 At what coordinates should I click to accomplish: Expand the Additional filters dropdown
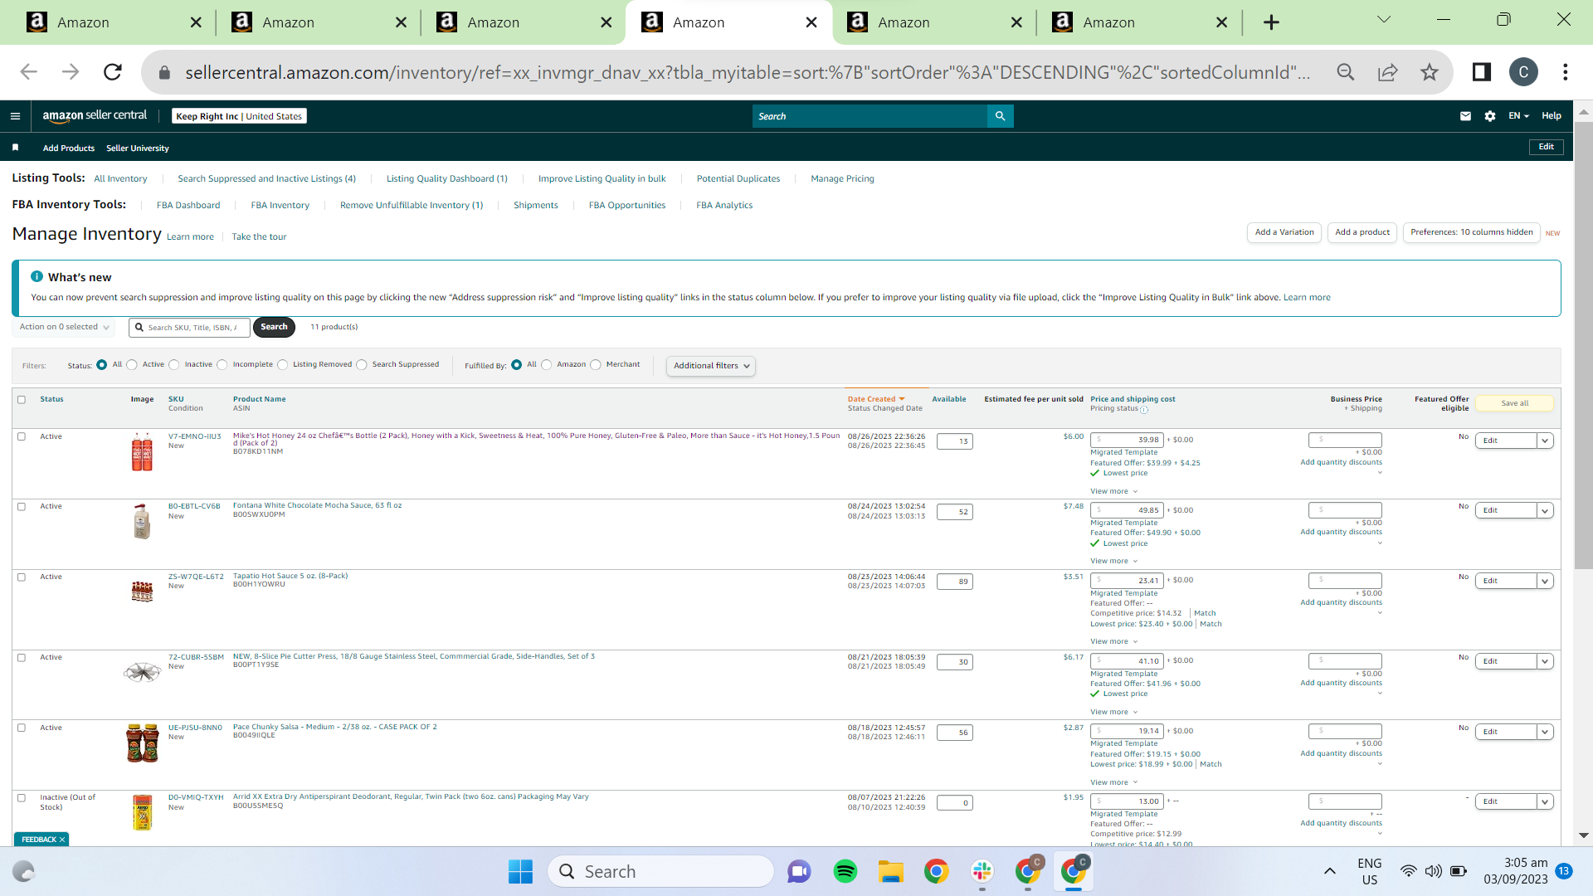(711, 366)
